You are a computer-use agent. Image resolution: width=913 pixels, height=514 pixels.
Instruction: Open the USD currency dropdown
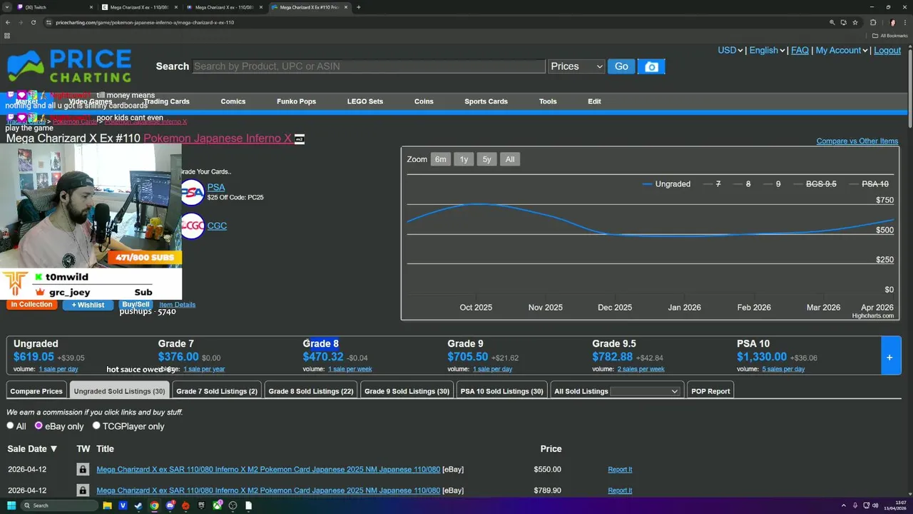(730, 50)
